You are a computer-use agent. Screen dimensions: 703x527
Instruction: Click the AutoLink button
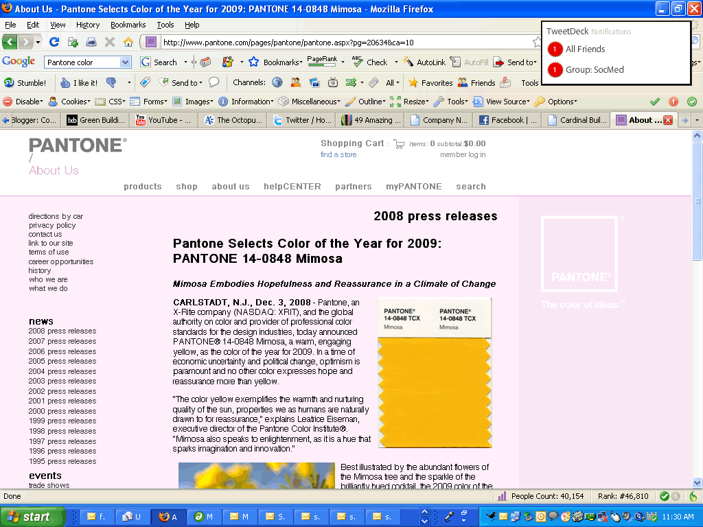[x=424, y=62]
